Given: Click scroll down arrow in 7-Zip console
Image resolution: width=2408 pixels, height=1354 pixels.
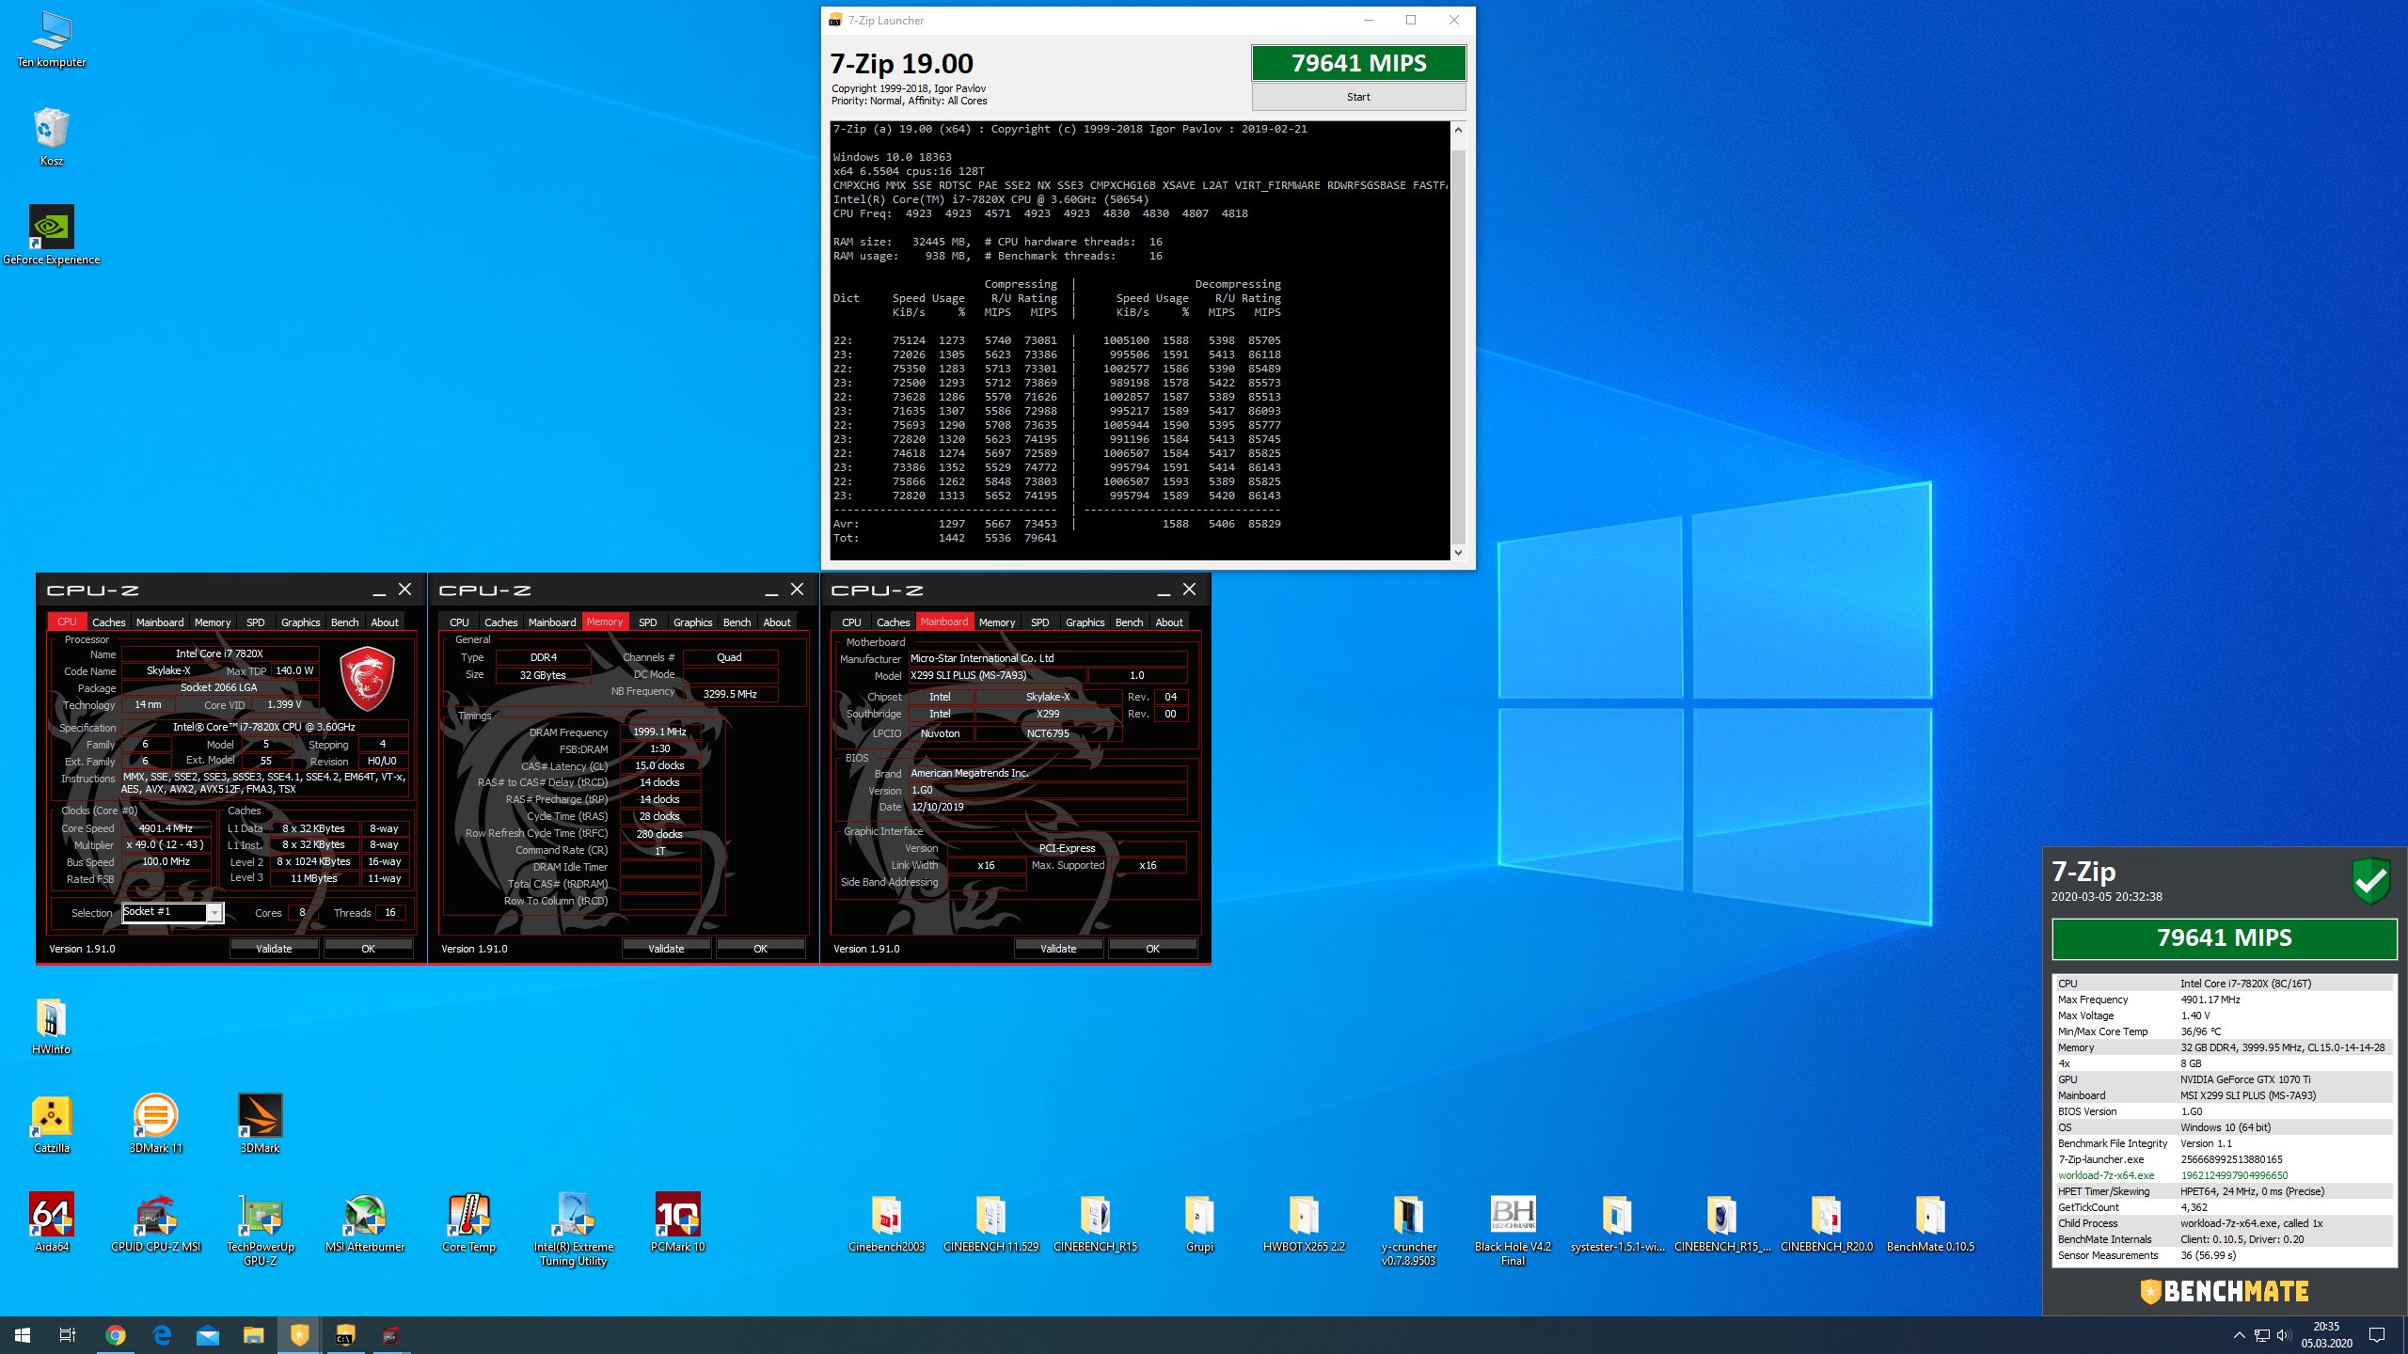Looking at the screenshot, I should pos(1458,553).
